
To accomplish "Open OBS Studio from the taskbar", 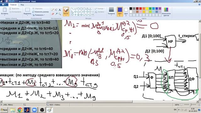I will tap(42, 110).
